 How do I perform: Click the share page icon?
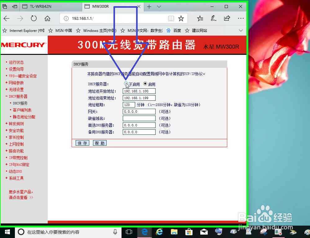(x=227, y=18)
